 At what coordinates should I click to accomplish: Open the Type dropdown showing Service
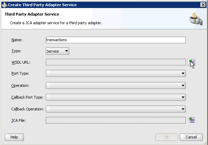coord(58,51)
